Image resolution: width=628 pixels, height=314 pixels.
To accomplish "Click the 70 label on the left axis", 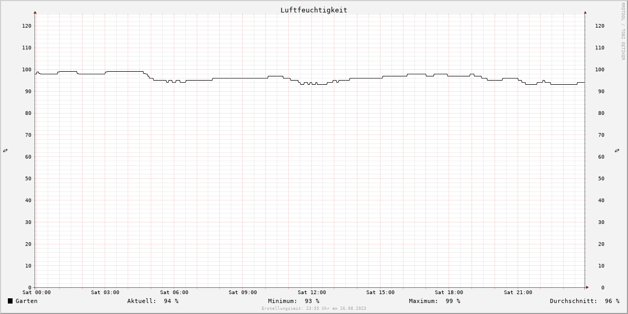I will coord(28,135).
